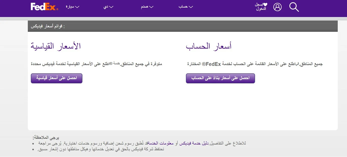Open the search magnifier icon

(x=294, y=7)
